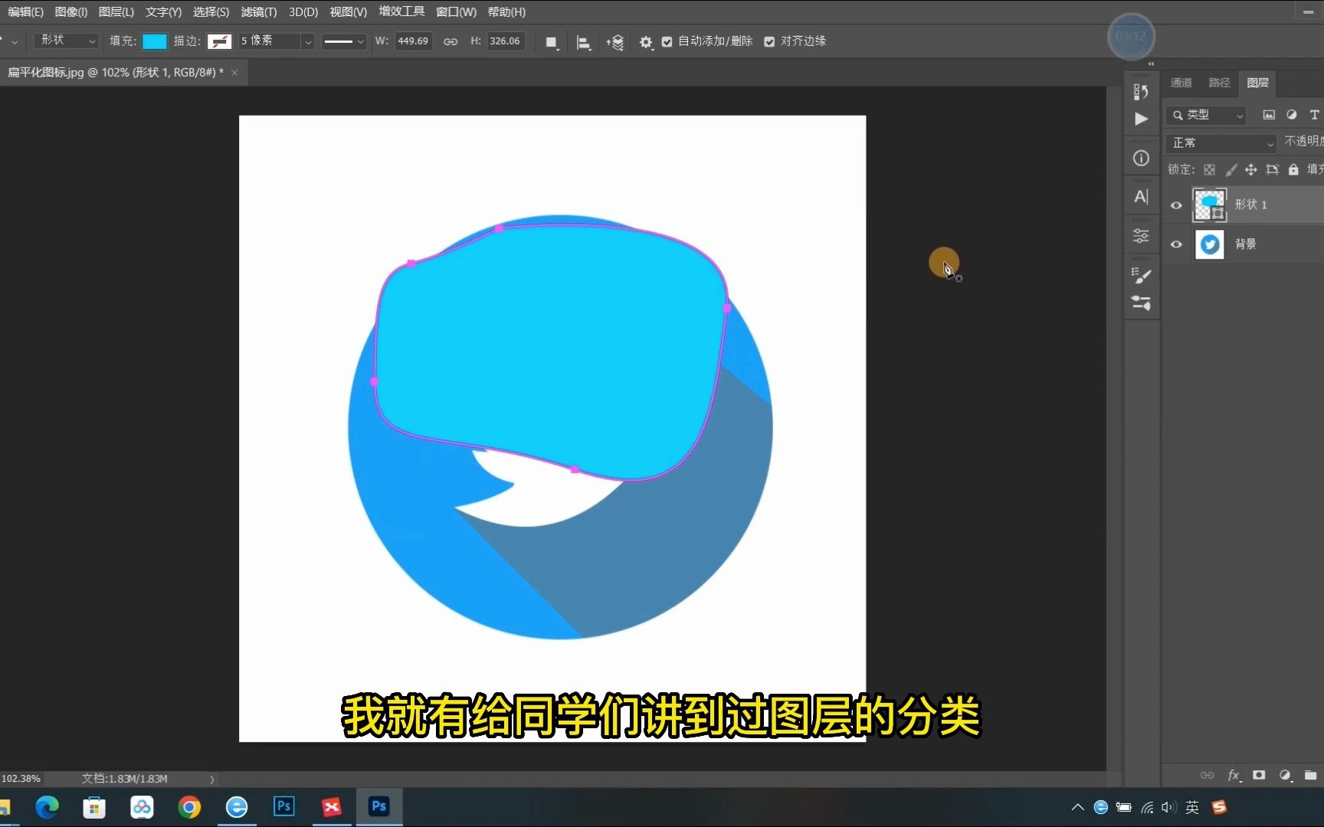Select the 形状 1 layer thumbnail
Image resolution: width=1324 pixels, height=827 pixels.
[x=1209, y=205]
